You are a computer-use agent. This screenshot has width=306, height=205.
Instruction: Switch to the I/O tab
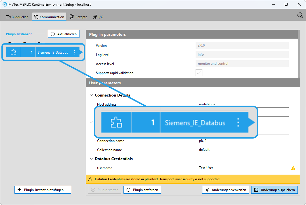point(98,17)
